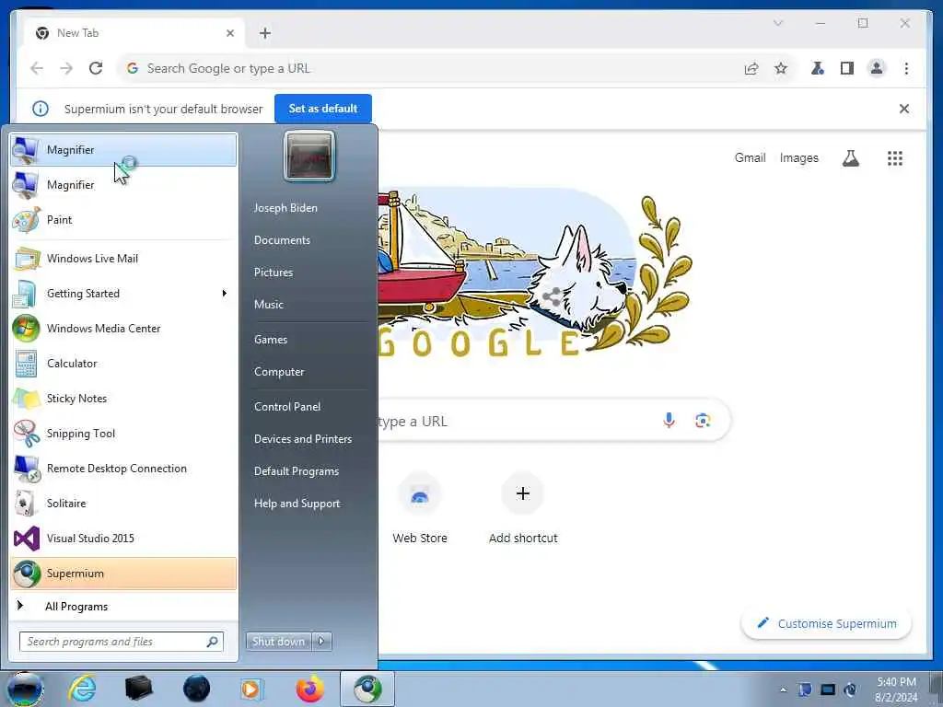The image size is (943, 707).
Task: Open Games folder
Action: pyautogui.click(x=271, y=340)
